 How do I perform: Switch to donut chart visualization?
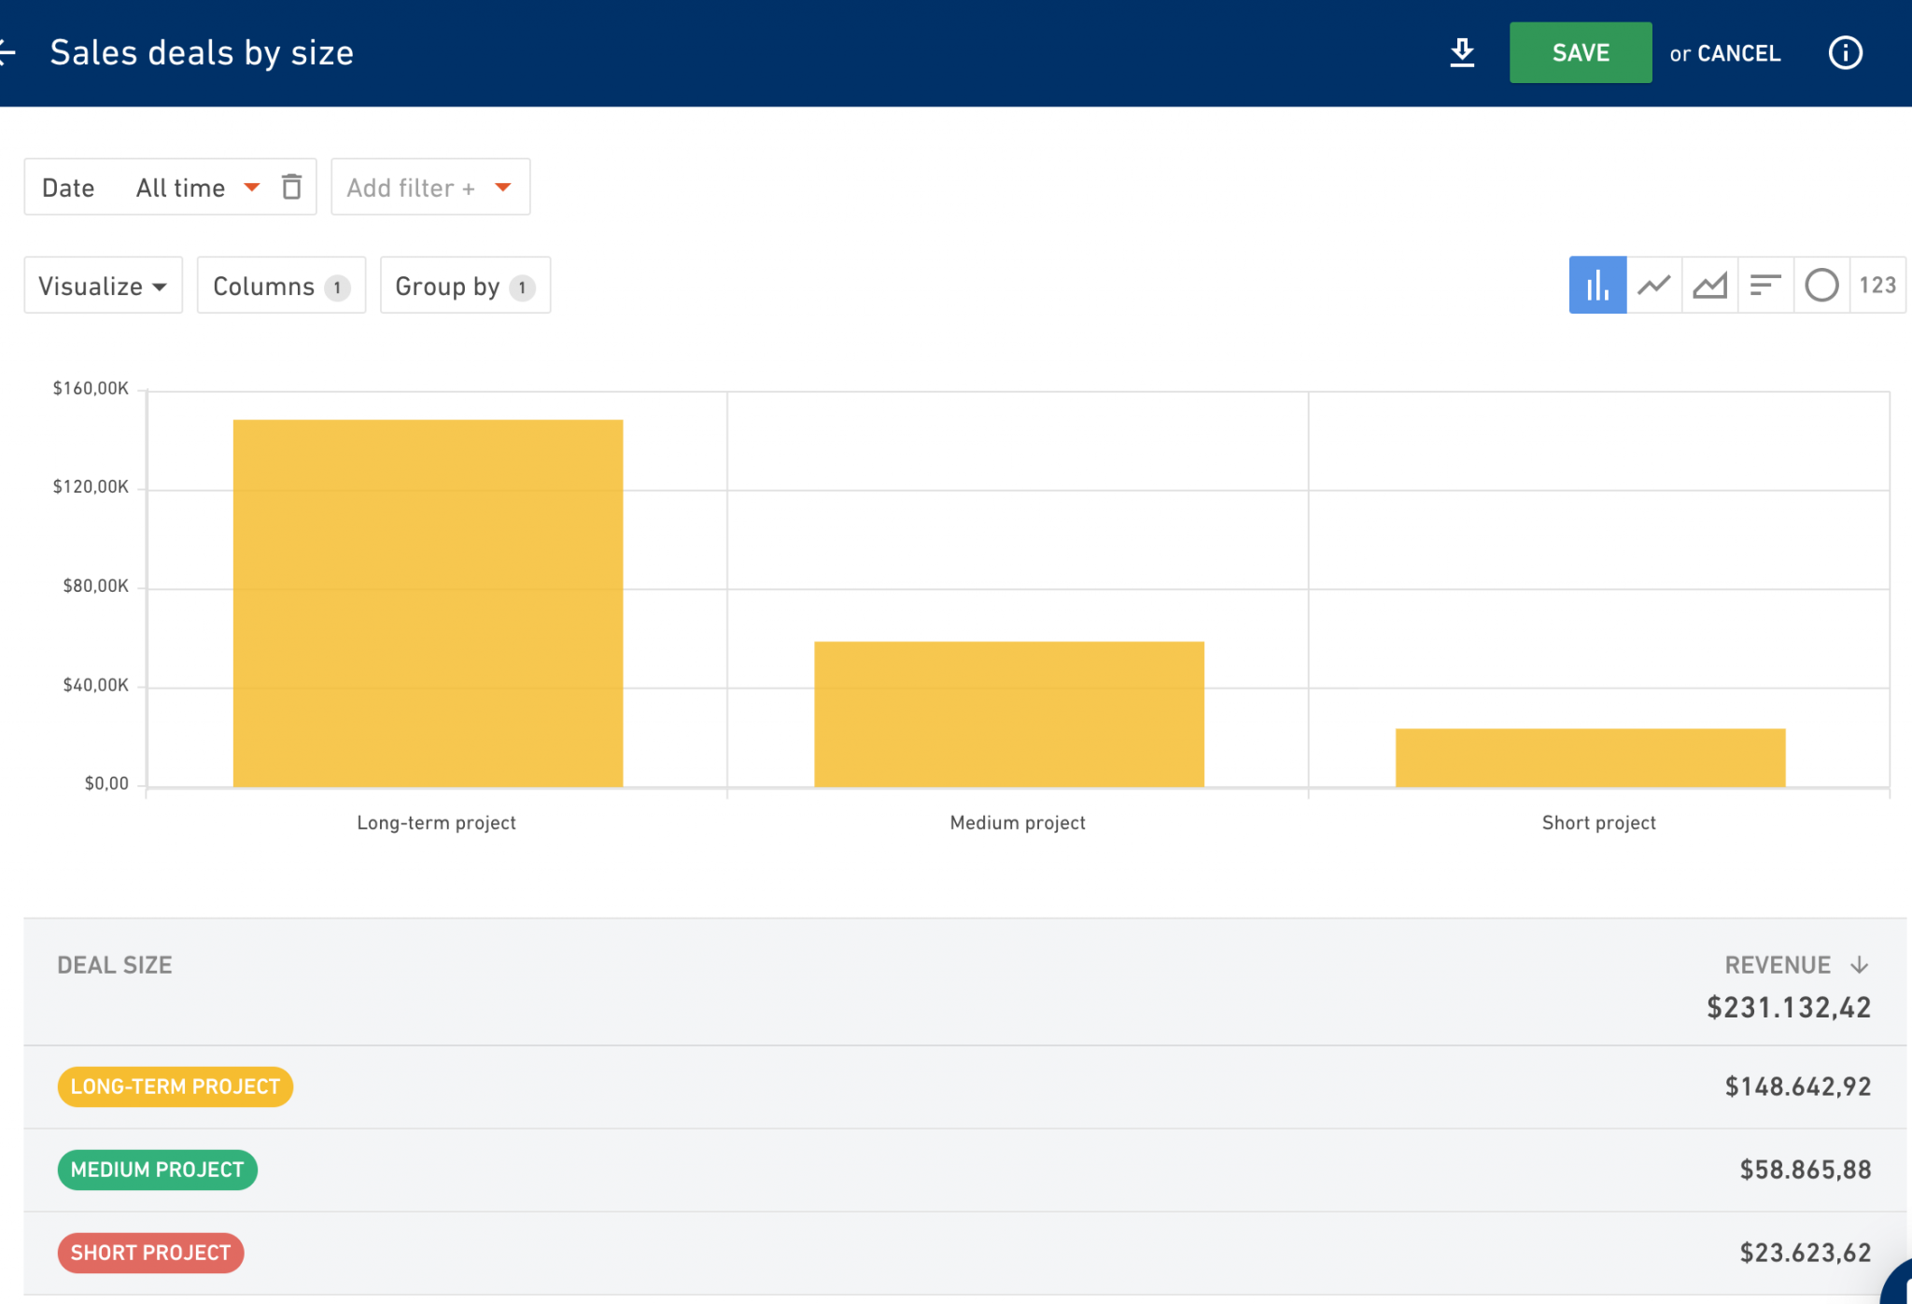1821,285
